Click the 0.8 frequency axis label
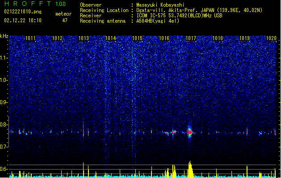Viewport: 281px width, 178px height. coord(4,125)
